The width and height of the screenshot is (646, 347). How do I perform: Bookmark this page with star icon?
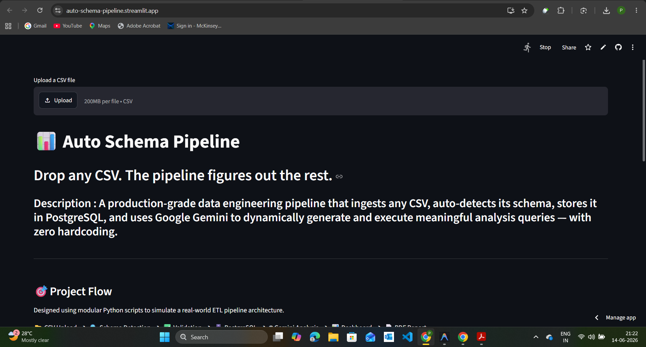tap(524, 10)
